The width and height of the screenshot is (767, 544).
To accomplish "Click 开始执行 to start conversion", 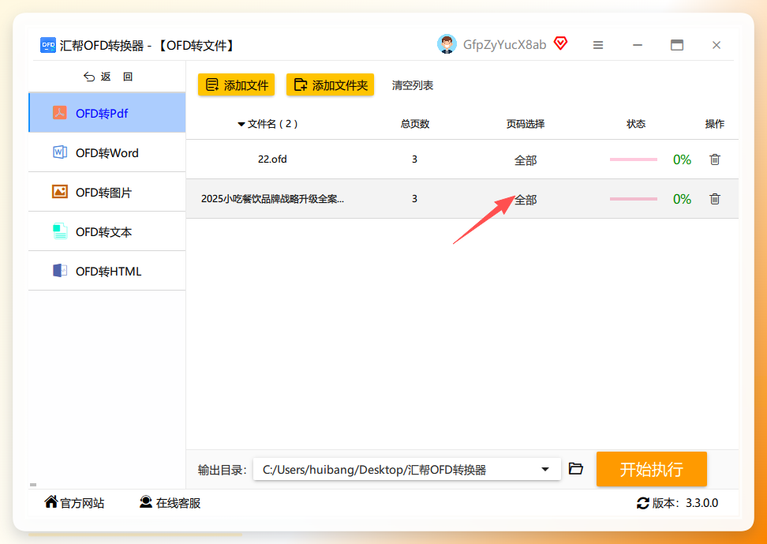I will coord(652,469).
